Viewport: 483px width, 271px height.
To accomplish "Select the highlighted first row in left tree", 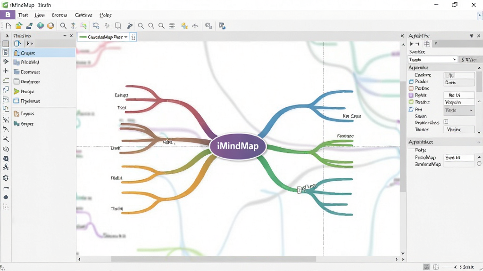I will click(x=44, y=53).
